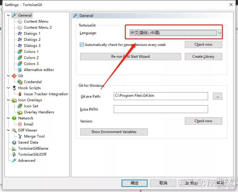Click the Context Menu 2 gear icon
Screen dimensions: 238x192
tap(20, 27)
